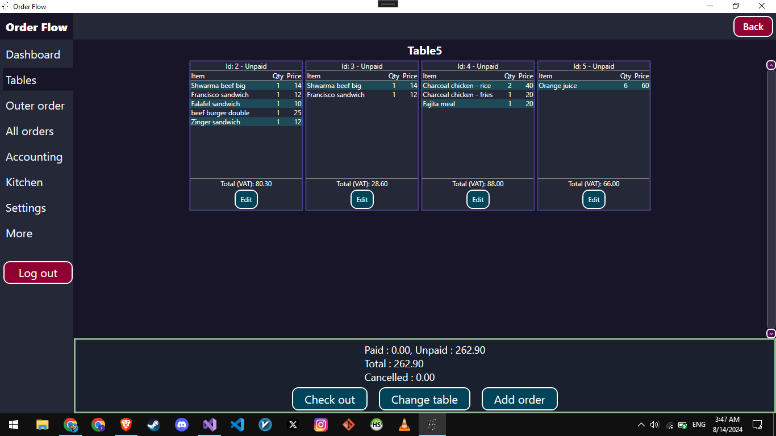
Task: Select the Orange juice row
Action: point(594,85)
